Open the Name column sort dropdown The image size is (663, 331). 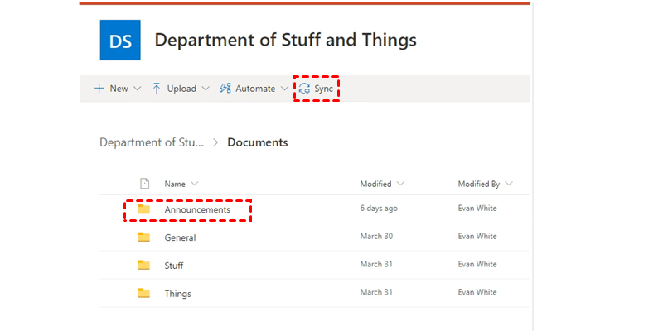click(195, 183)
